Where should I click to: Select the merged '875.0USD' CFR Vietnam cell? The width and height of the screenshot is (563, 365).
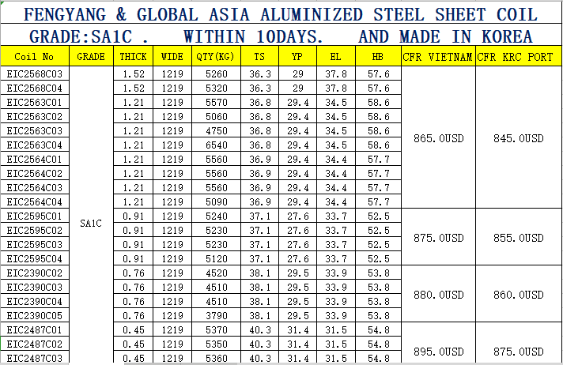click(x=438, y=237)
